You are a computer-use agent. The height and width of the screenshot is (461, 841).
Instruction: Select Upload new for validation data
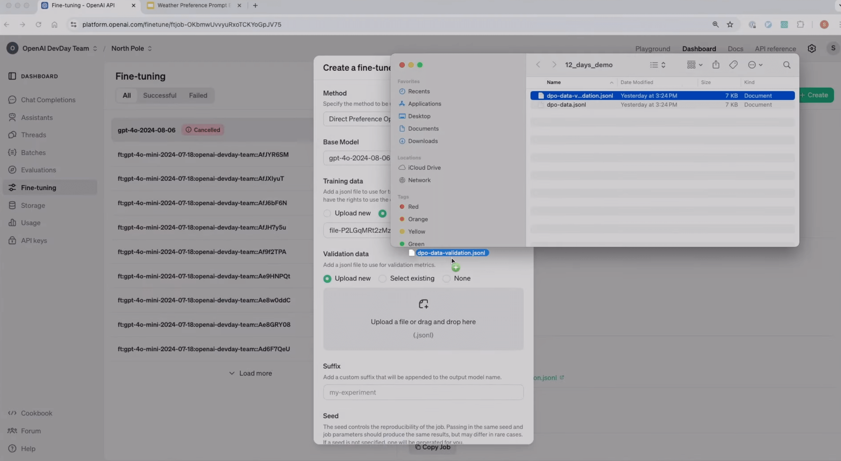327,278
